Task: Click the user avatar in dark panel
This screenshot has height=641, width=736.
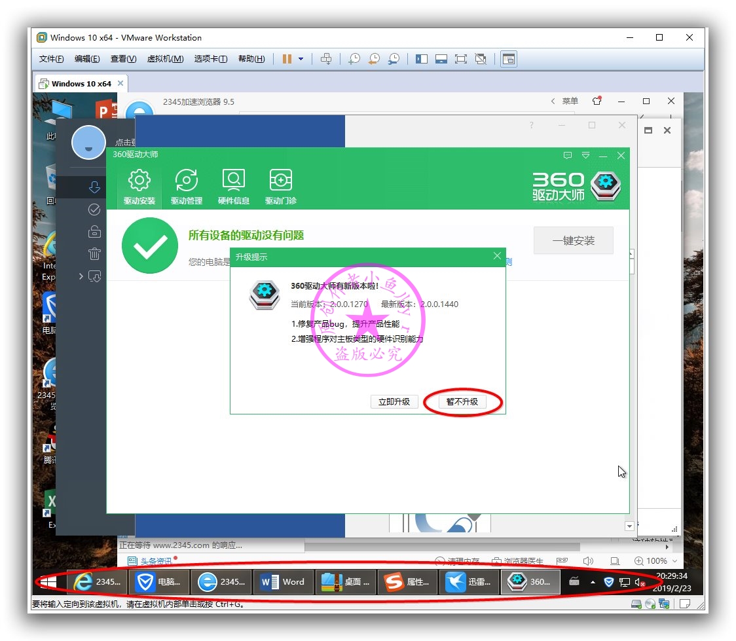Action: click(x=88, y=143)
